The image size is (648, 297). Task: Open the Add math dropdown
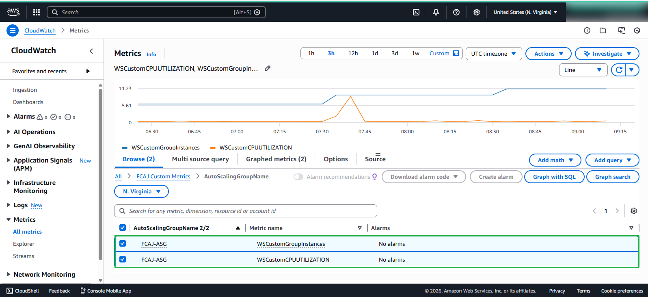click(x=555, y=160)
